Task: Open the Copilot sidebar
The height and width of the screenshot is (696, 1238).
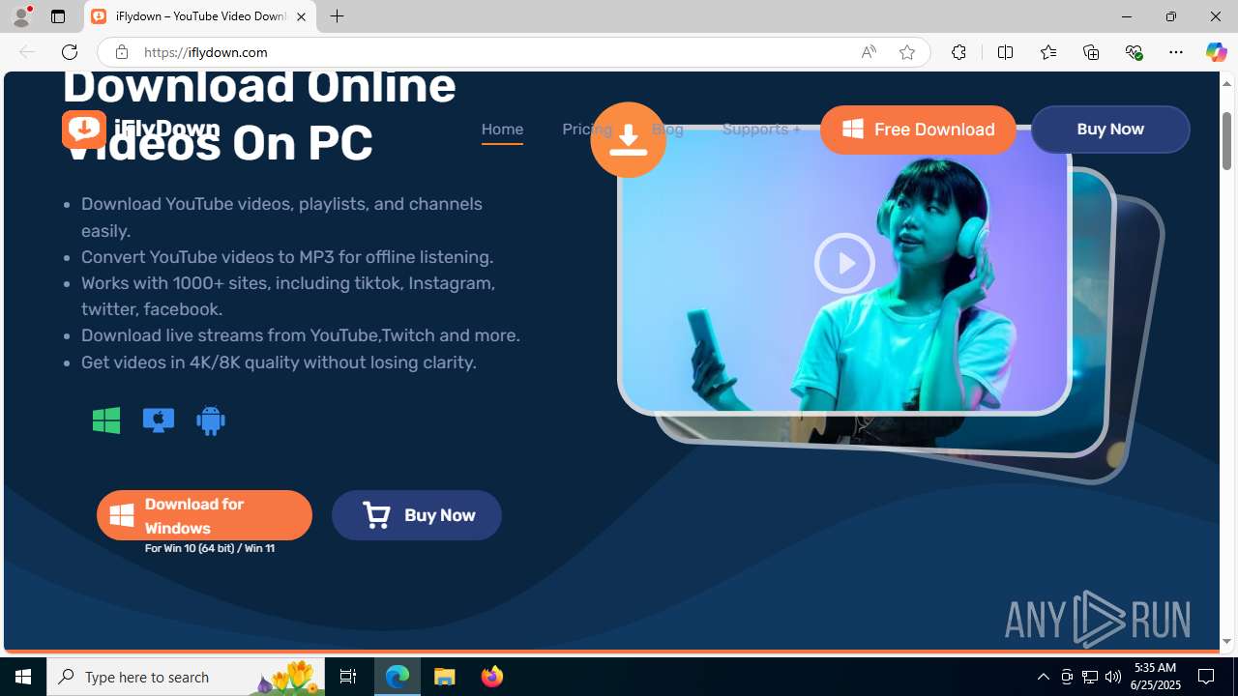Action: 1216,52
